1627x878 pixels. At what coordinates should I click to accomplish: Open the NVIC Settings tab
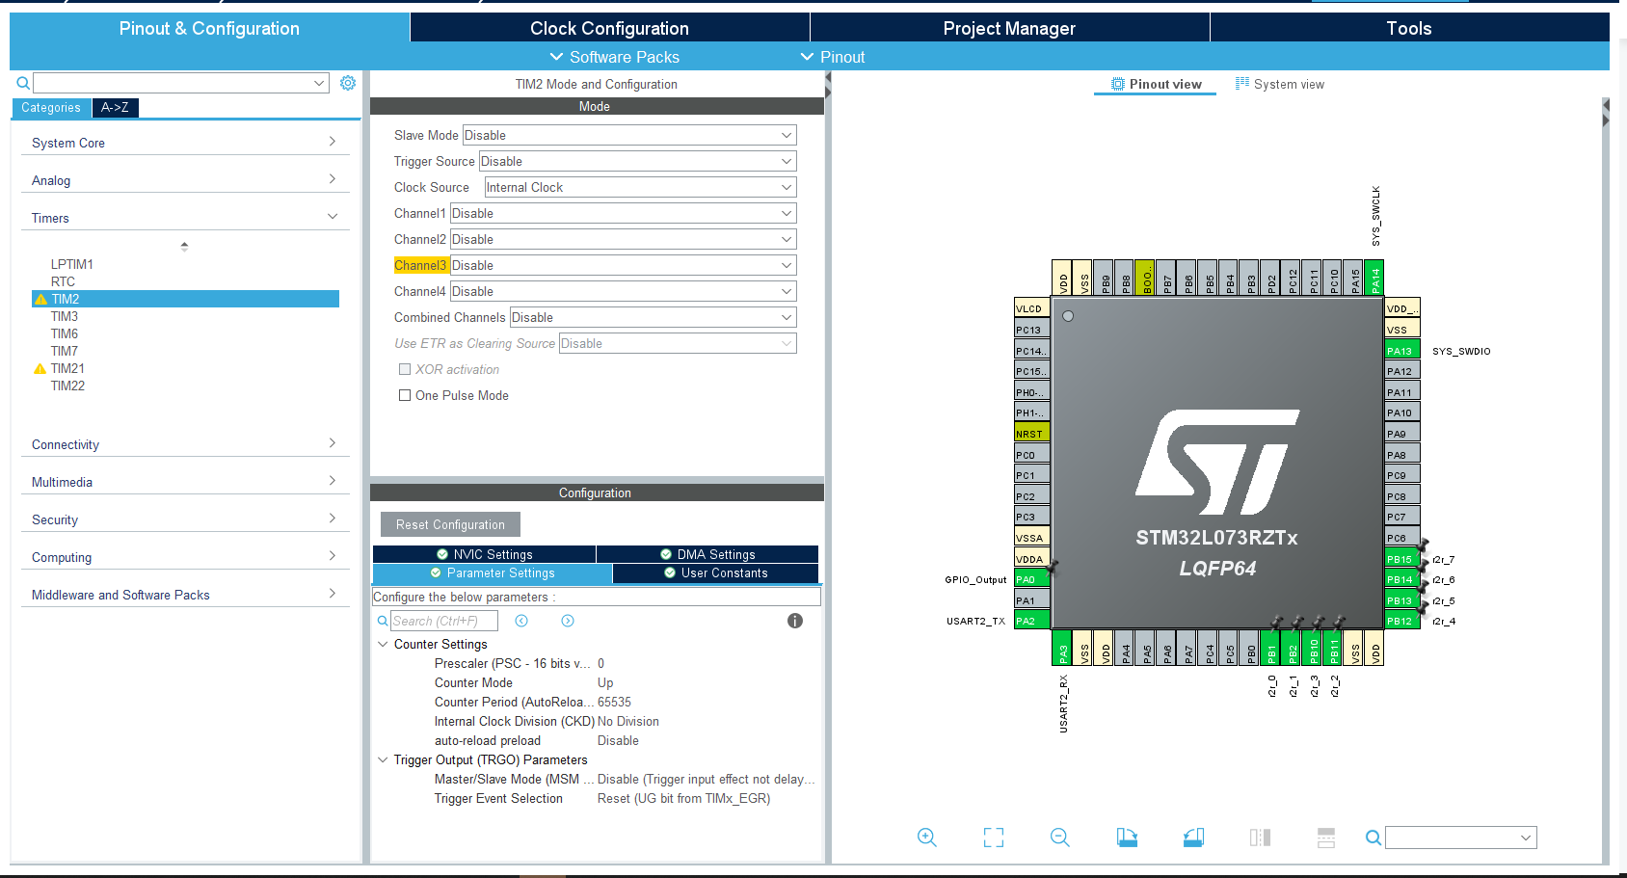point(485,553)
